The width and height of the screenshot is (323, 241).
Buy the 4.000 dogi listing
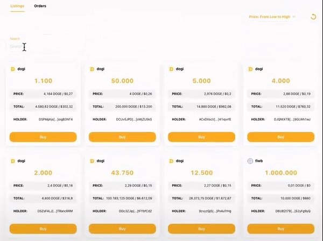point(281,137)
